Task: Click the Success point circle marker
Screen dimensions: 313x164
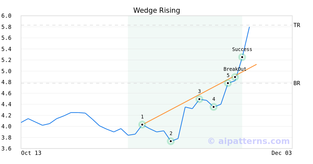Action: pos(242,57)
